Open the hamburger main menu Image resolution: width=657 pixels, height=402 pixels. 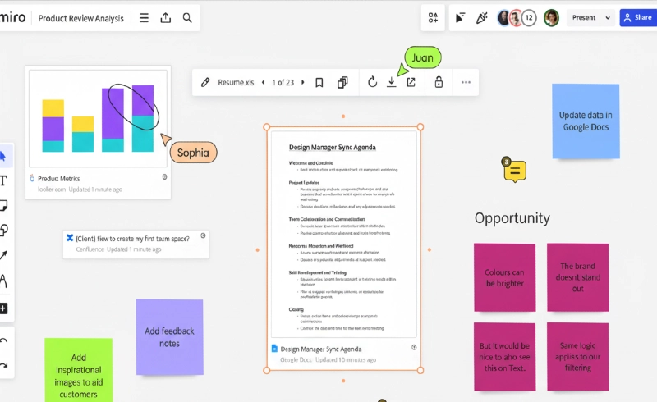coord(144,17)
